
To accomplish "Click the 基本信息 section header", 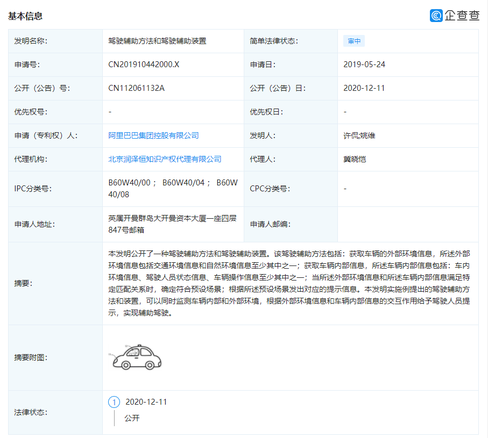I will tap(26, 16).
